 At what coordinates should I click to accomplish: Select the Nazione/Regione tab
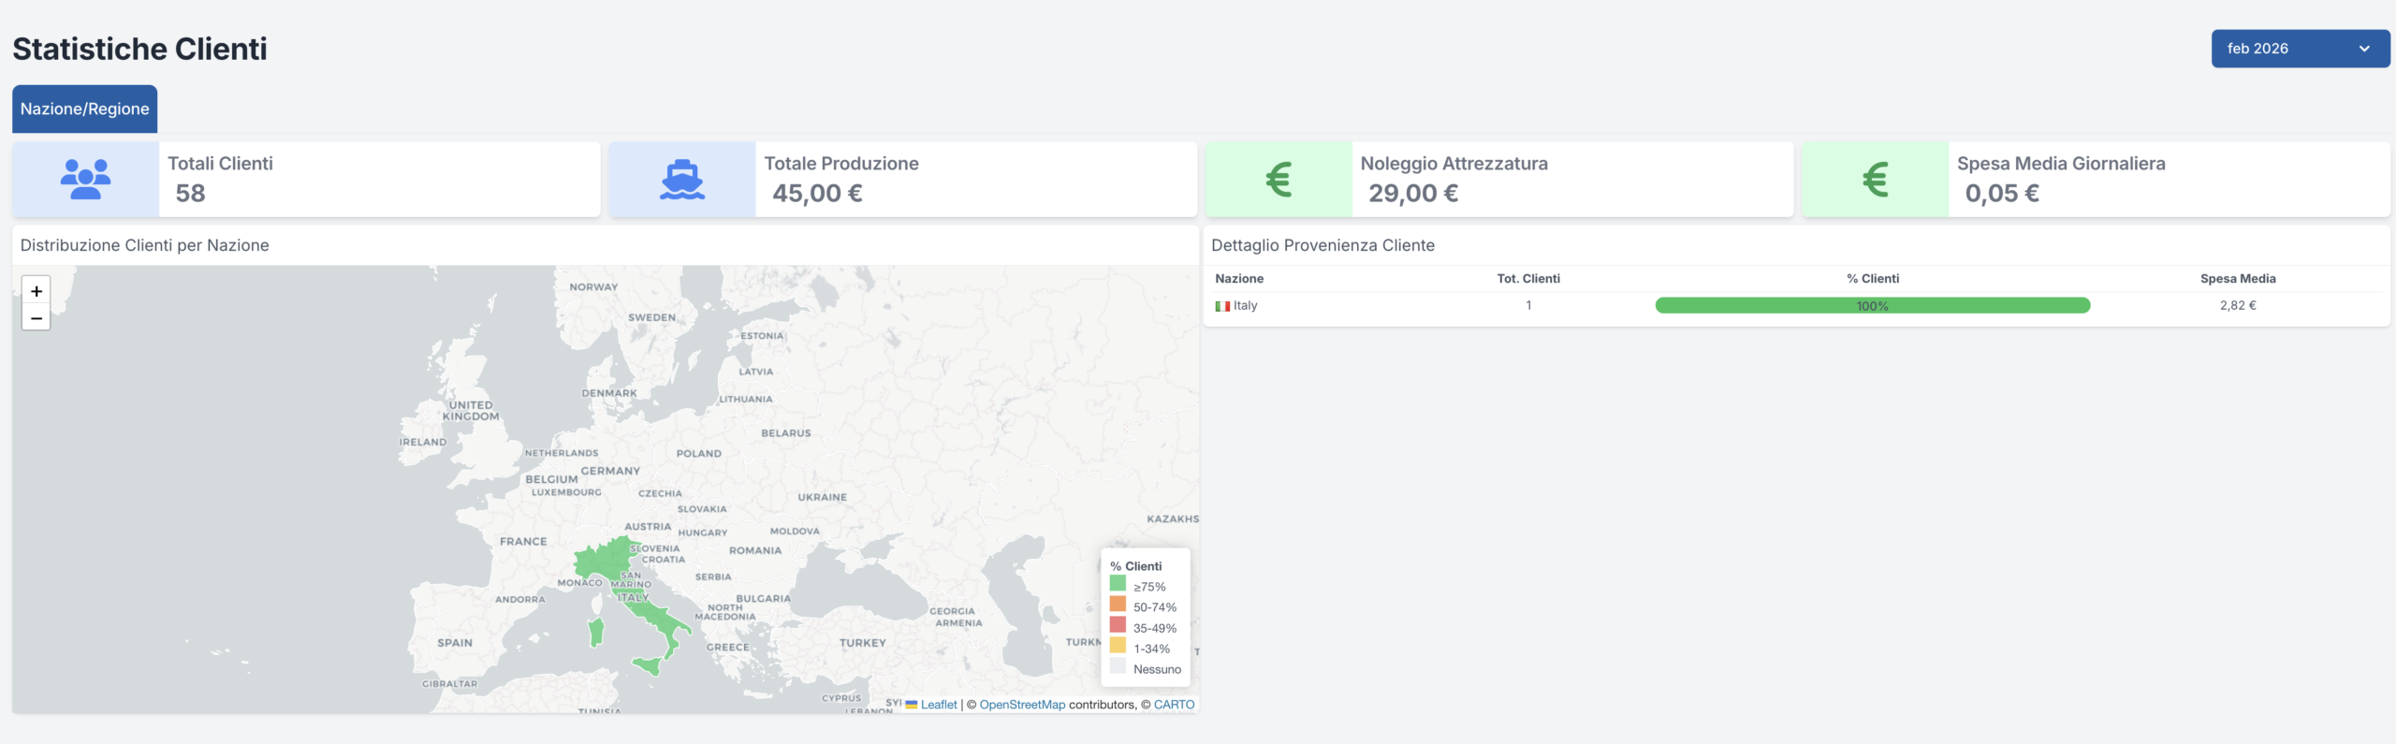(x=84, y=109)
